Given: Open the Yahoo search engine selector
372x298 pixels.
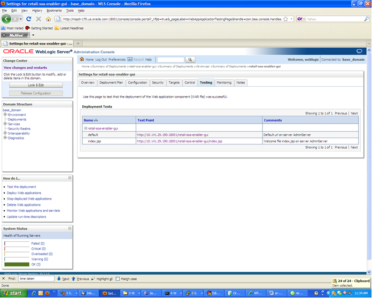Looking at the screenshot, I should tap(301, 19).
